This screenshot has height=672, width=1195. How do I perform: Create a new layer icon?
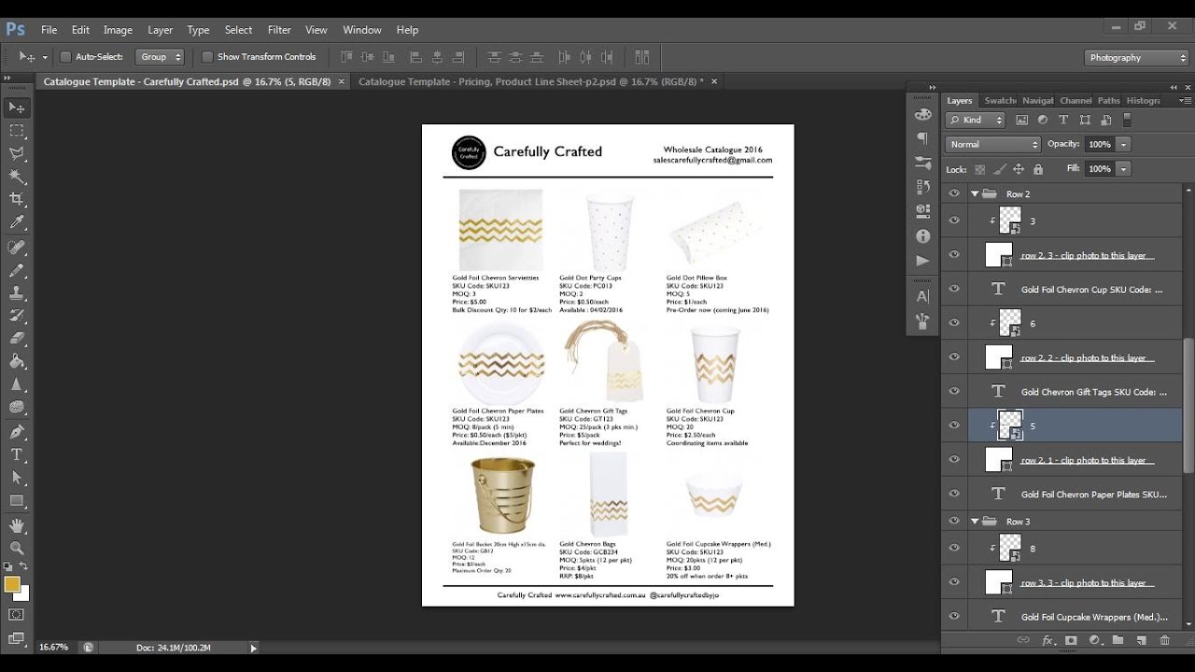coord(1141,640)
